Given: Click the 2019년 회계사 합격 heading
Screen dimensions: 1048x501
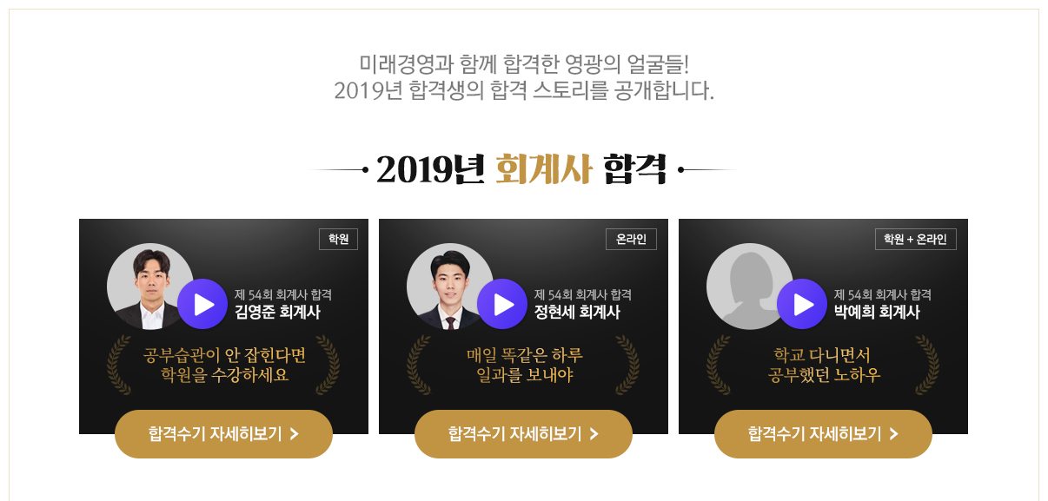Looking at the screenshot, I should (522, 170).
